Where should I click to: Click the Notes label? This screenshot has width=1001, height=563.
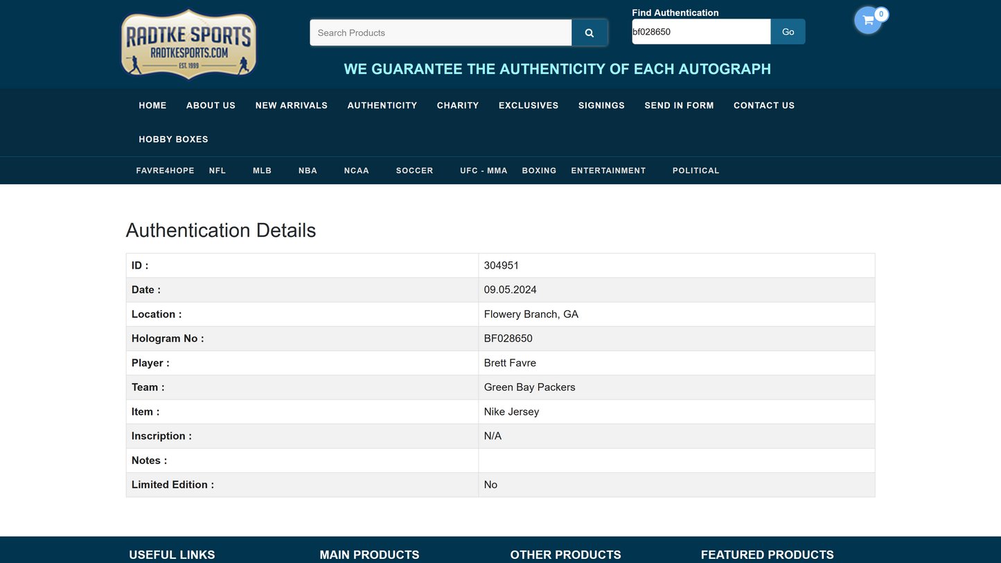[x=149, y=461]
